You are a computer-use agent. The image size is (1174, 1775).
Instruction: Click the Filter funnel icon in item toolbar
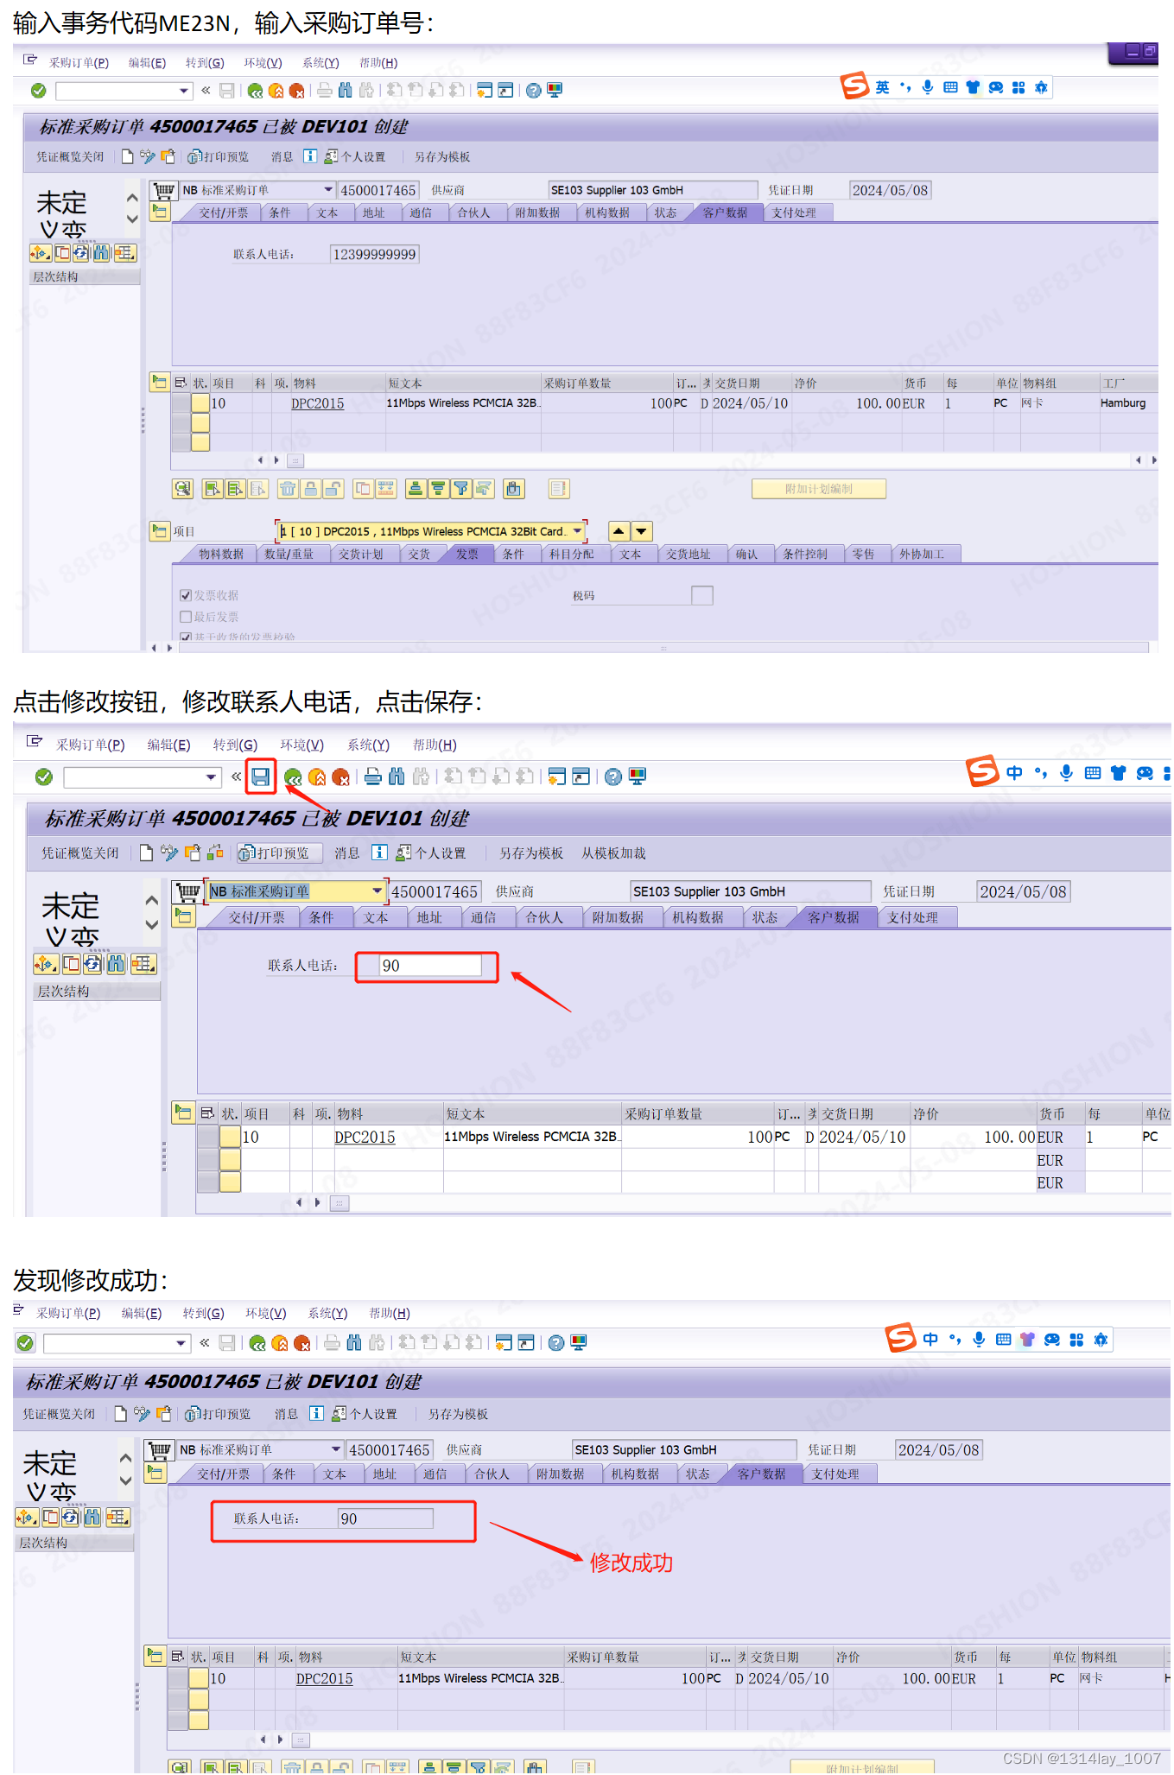point(461,489)
